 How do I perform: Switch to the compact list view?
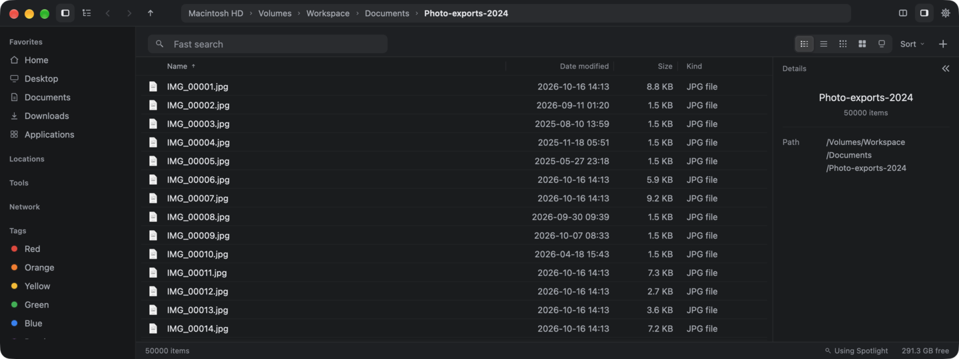[x=824, y=44]
